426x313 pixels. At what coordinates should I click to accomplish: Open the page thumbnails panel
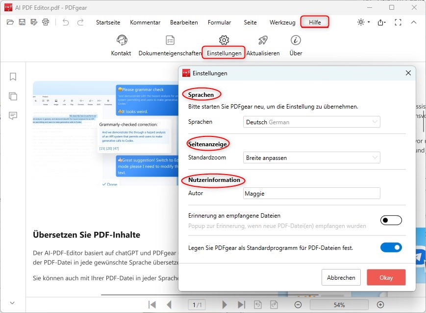click(x=13, y=96)
